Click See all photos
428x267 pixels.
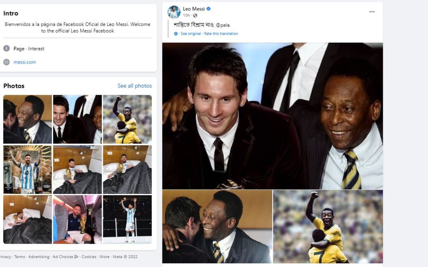pos(135,86)
